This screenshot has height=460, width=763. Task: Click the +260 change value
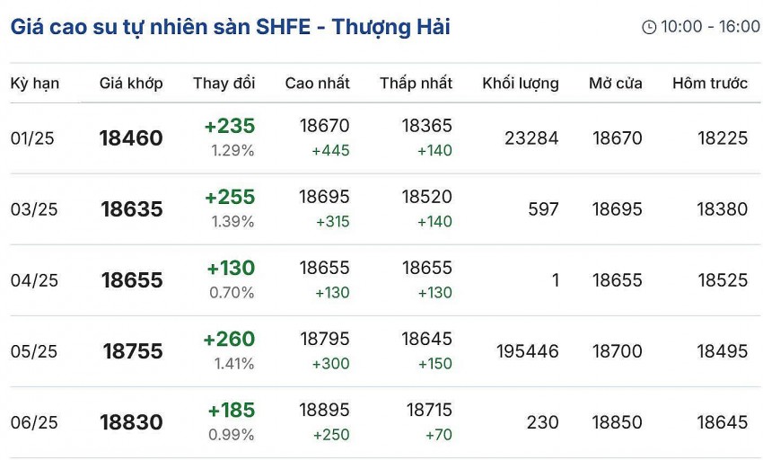[229, 340]
